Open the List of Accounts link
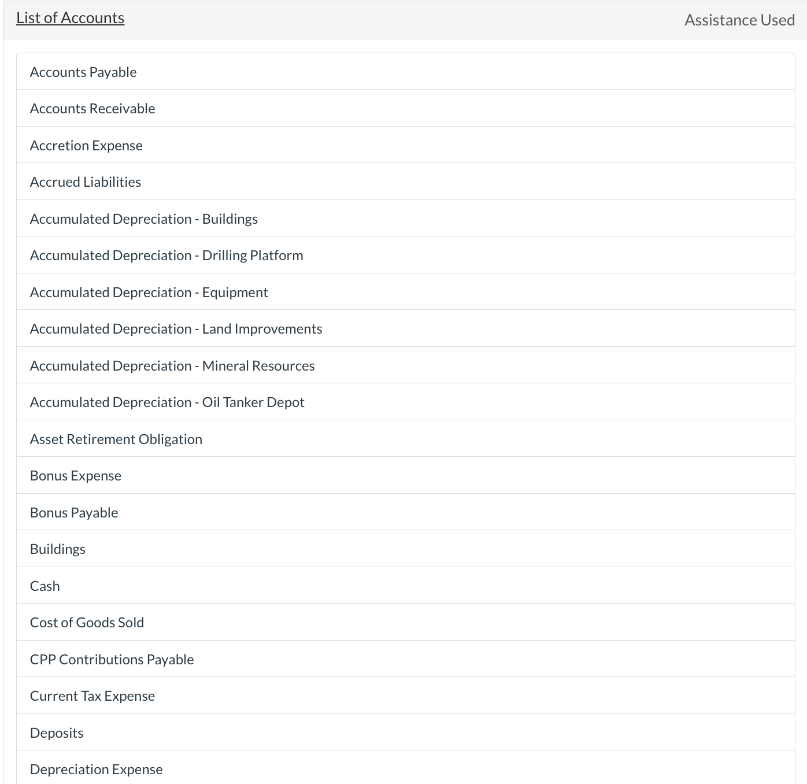 (x=71, y=17)
